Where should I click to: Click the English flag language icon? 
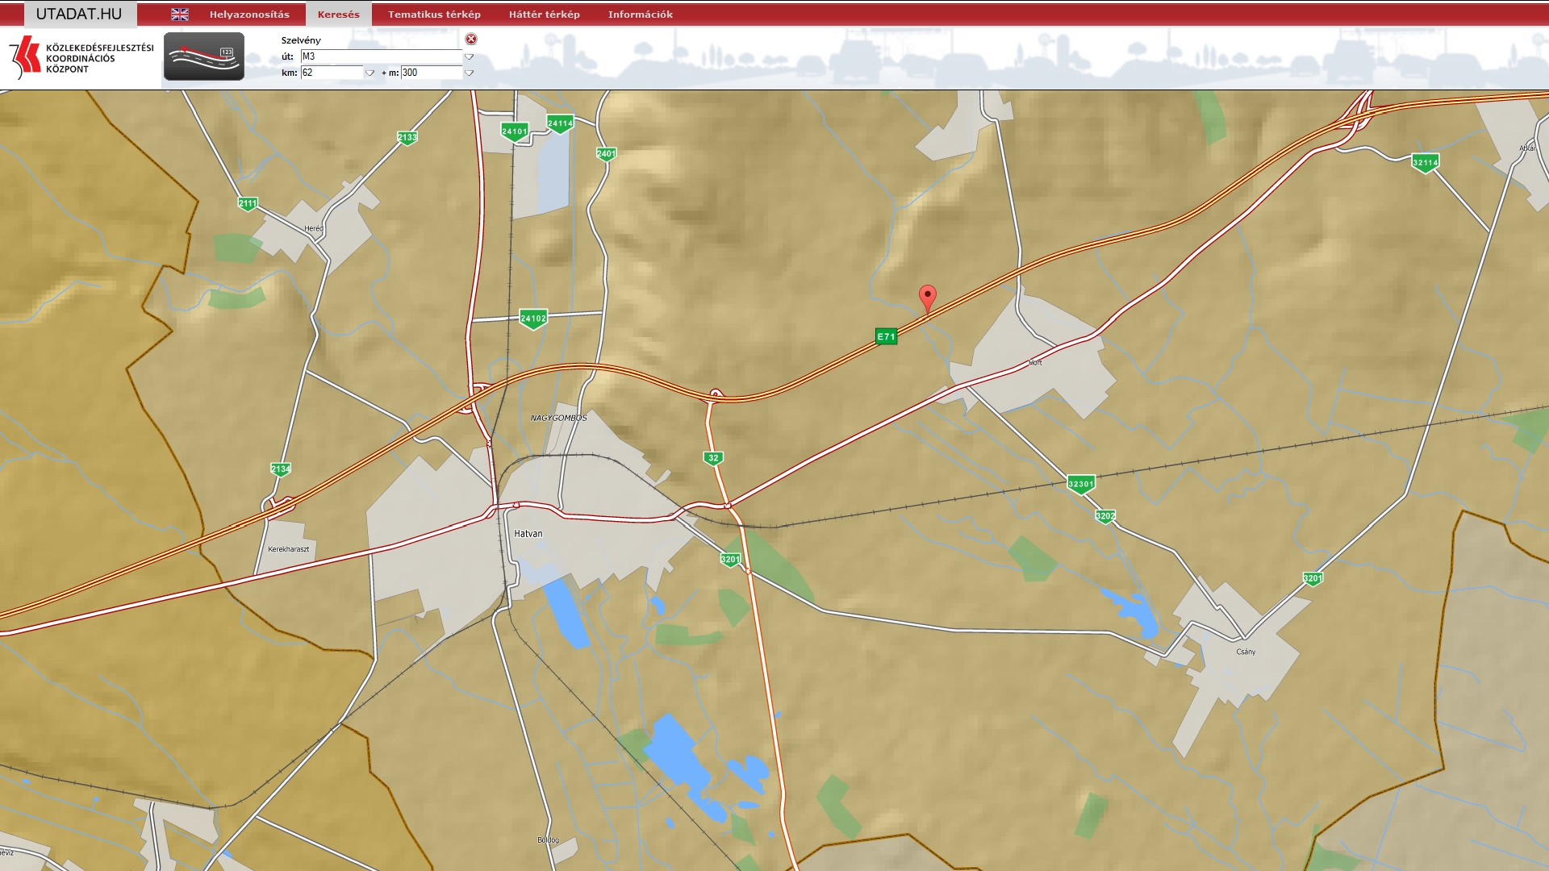(180, 15)
